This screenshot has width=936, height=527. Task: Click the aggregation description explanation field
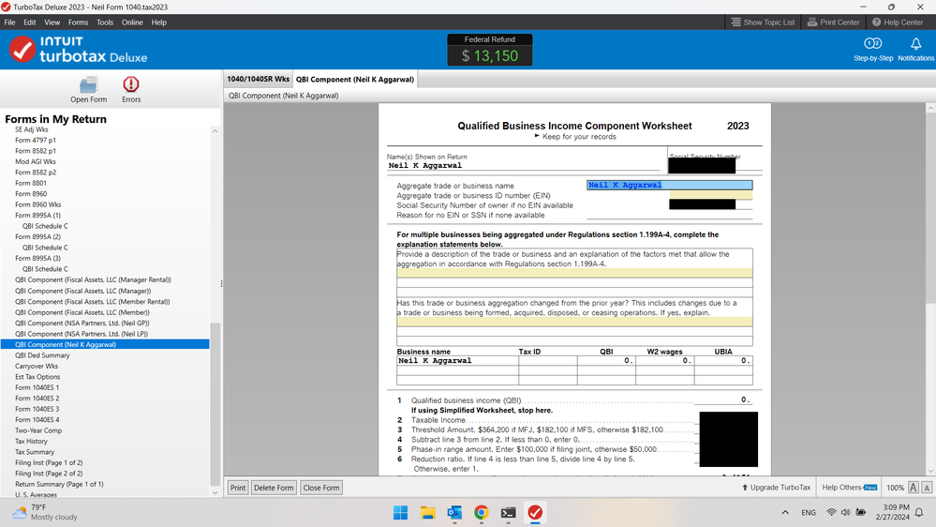tap(574, 273)
